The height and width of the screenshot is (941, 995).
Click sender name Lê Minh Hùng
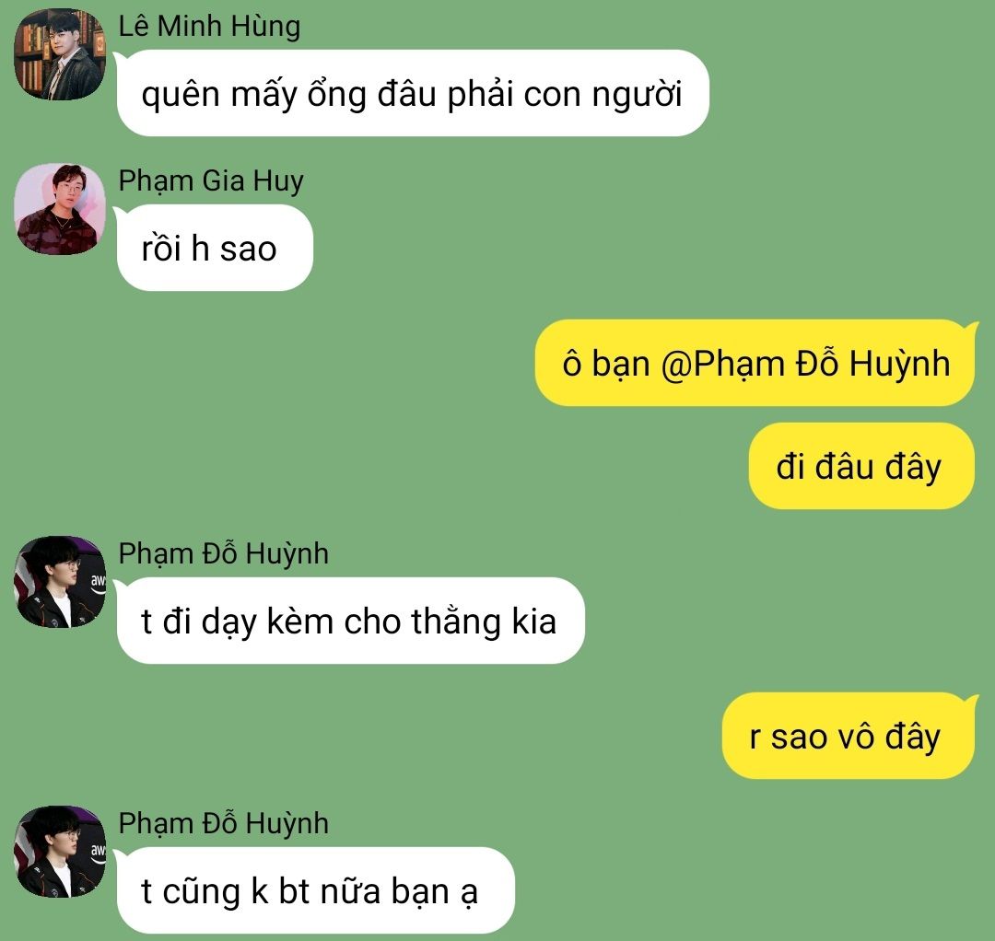[209, 28]
